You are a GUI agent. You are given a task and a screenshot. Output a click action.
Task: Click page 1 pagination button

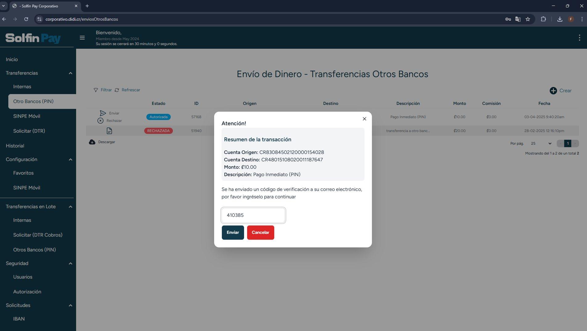click(x=568, y=143)
